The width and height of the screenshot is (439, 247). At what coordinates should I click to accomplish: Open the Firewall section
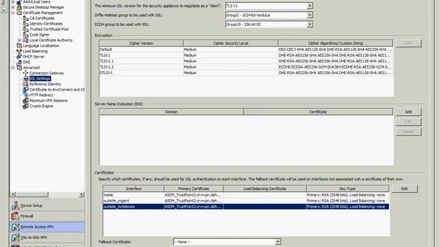click(x=47, y=216)
